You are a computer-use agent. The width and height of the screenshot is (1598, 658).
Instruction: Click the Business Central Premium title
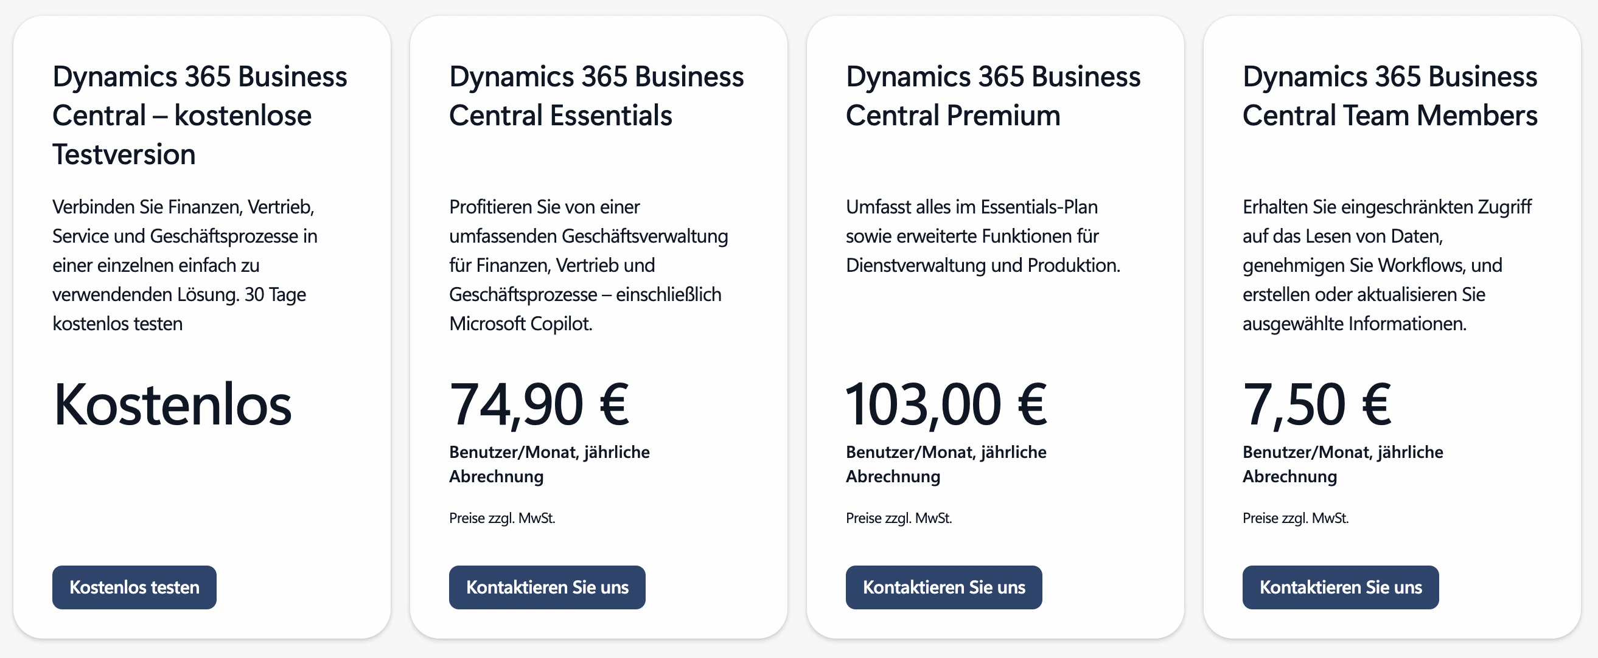click(993, 95)
